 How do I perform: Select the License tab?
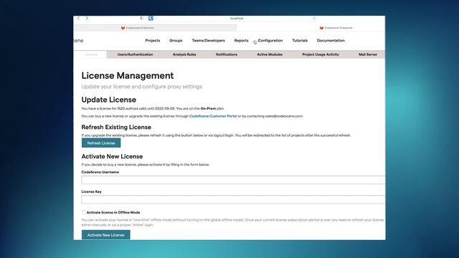pyautogui.click(x=91, y=54)
